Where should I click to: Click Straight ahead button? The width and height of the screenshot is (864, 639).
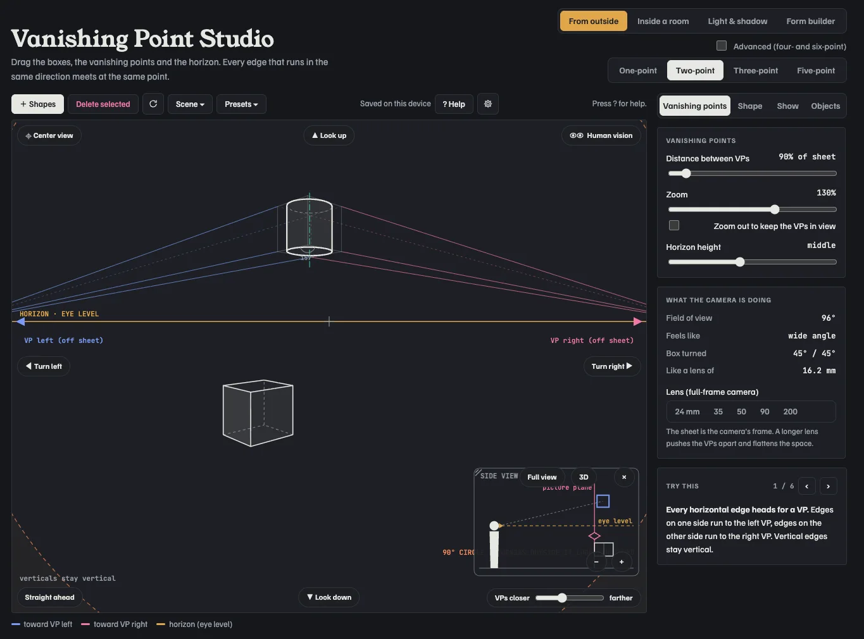tap(49, 597)
